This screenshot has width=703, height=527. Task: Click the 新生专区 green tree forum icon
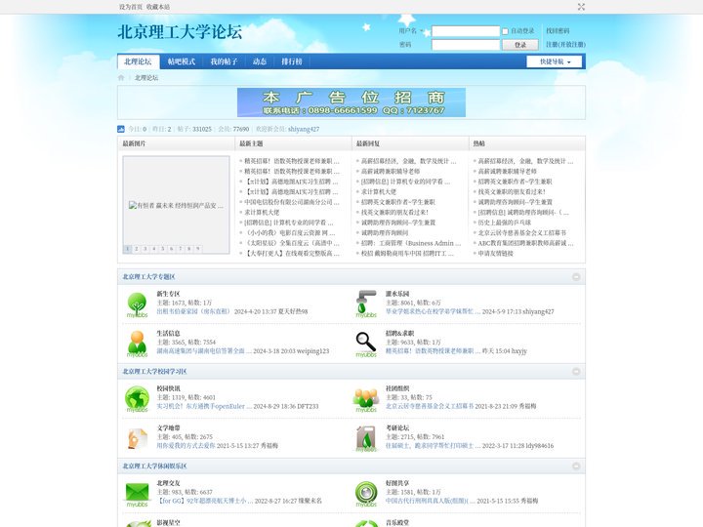(138, 304)
